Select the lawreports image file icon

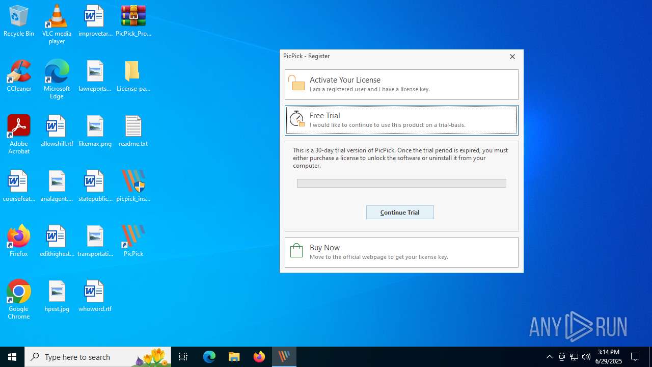(95, 76)
